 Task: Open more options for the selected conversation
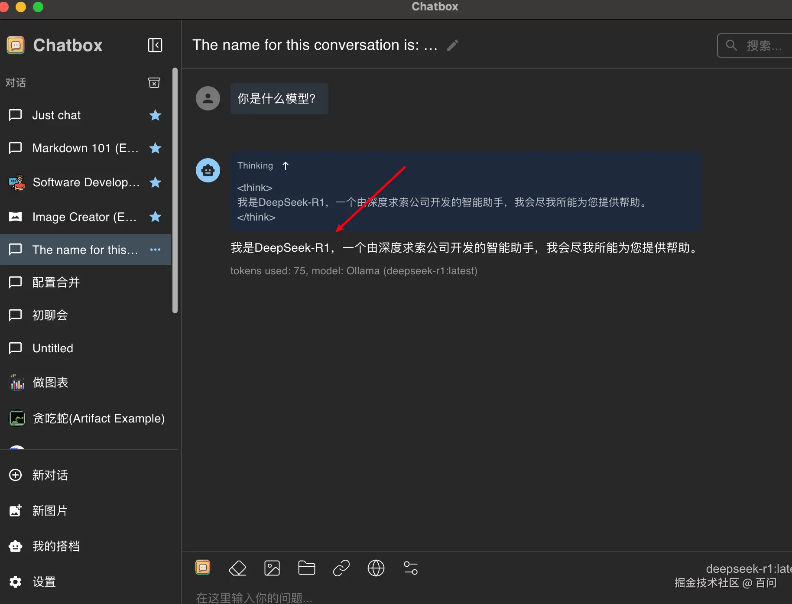[x=155, y=250]
